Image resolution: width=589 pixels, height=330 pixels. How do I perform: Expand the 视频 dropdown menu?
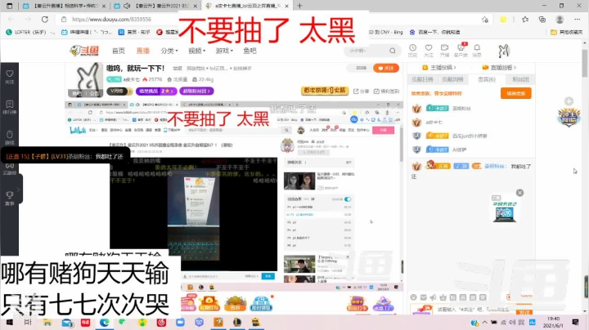point(196,51)
